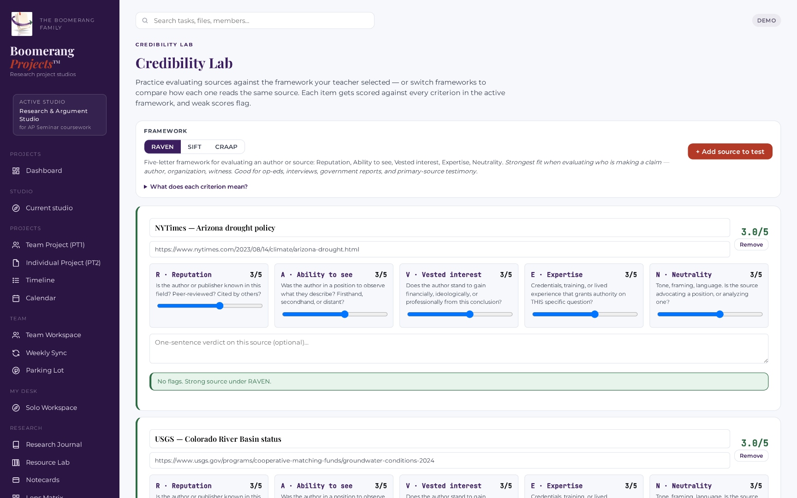
Task: Adjust NYTimes Neutrality slider
Action: tap(709, 314)
